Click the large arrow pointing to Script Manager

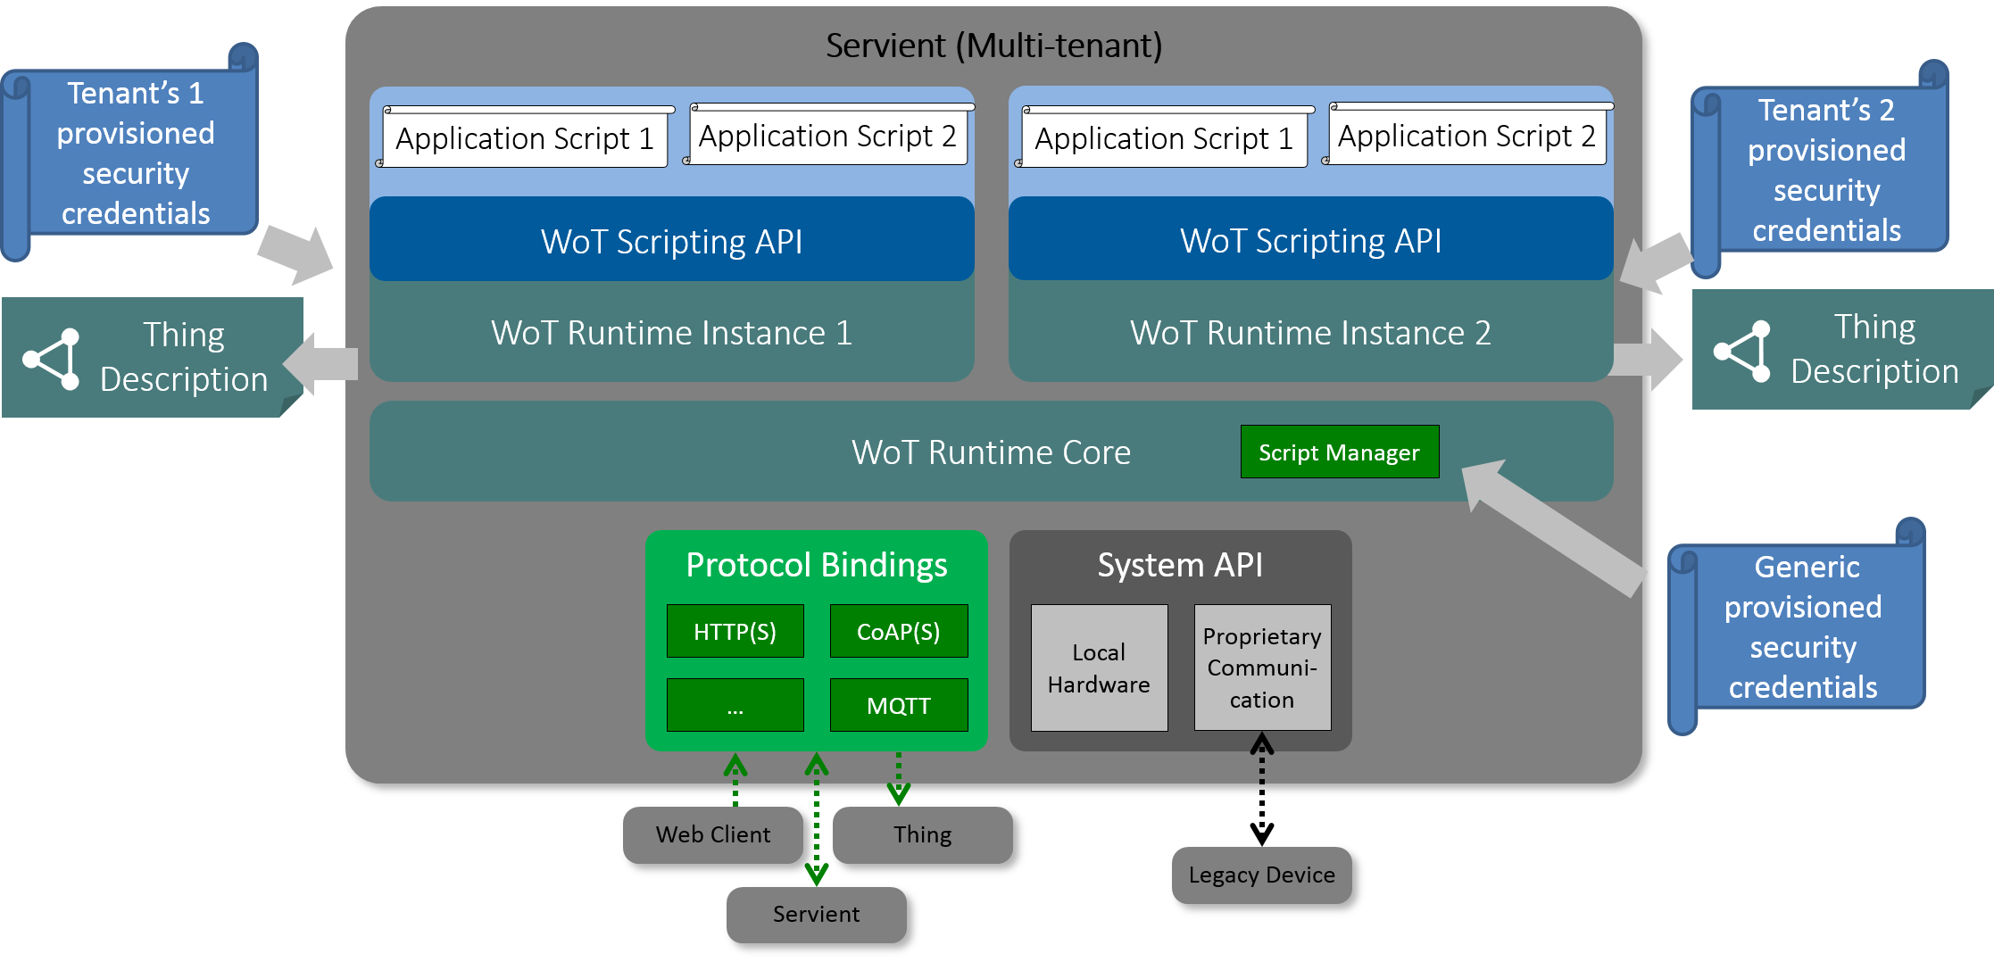click(x=1551, y=527)
